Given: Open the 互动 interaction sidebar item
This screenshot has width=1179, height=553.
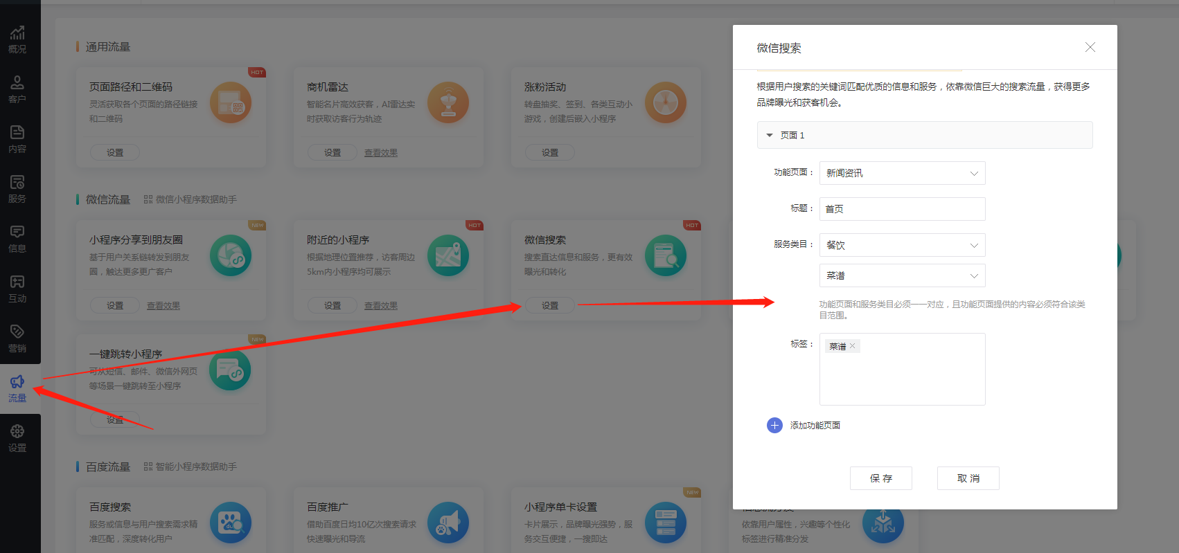Looking at the screenshot, I should (17, 289).
